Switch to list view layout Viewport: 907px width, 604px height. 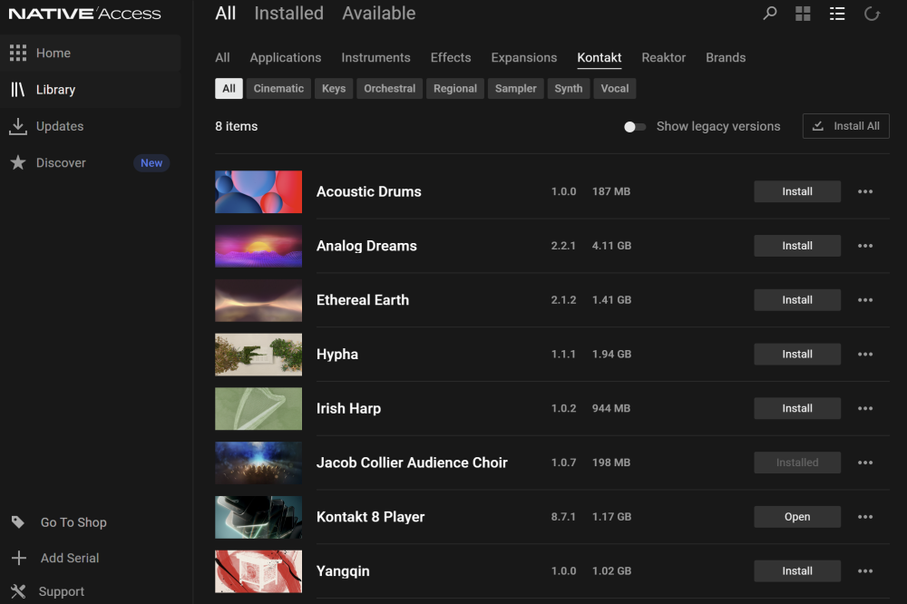tap(837, 14)
